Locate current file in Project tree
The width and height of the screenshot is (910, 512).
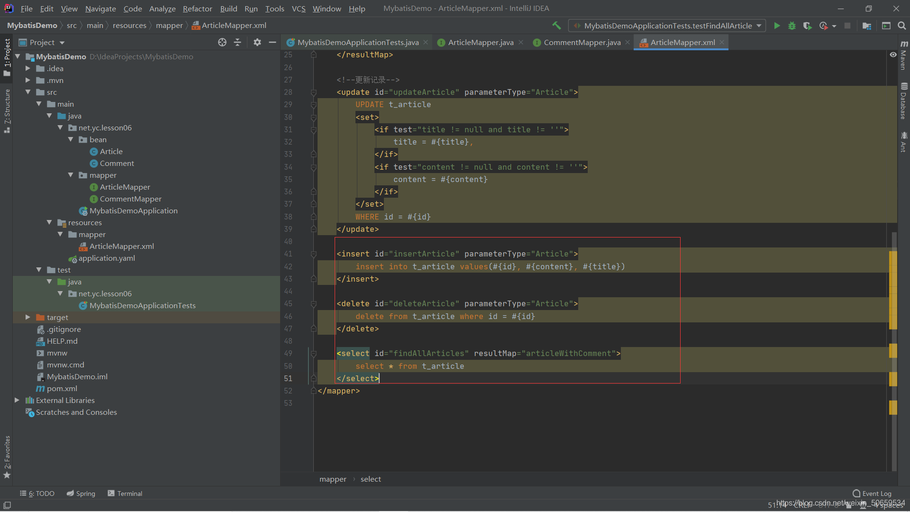222,42
